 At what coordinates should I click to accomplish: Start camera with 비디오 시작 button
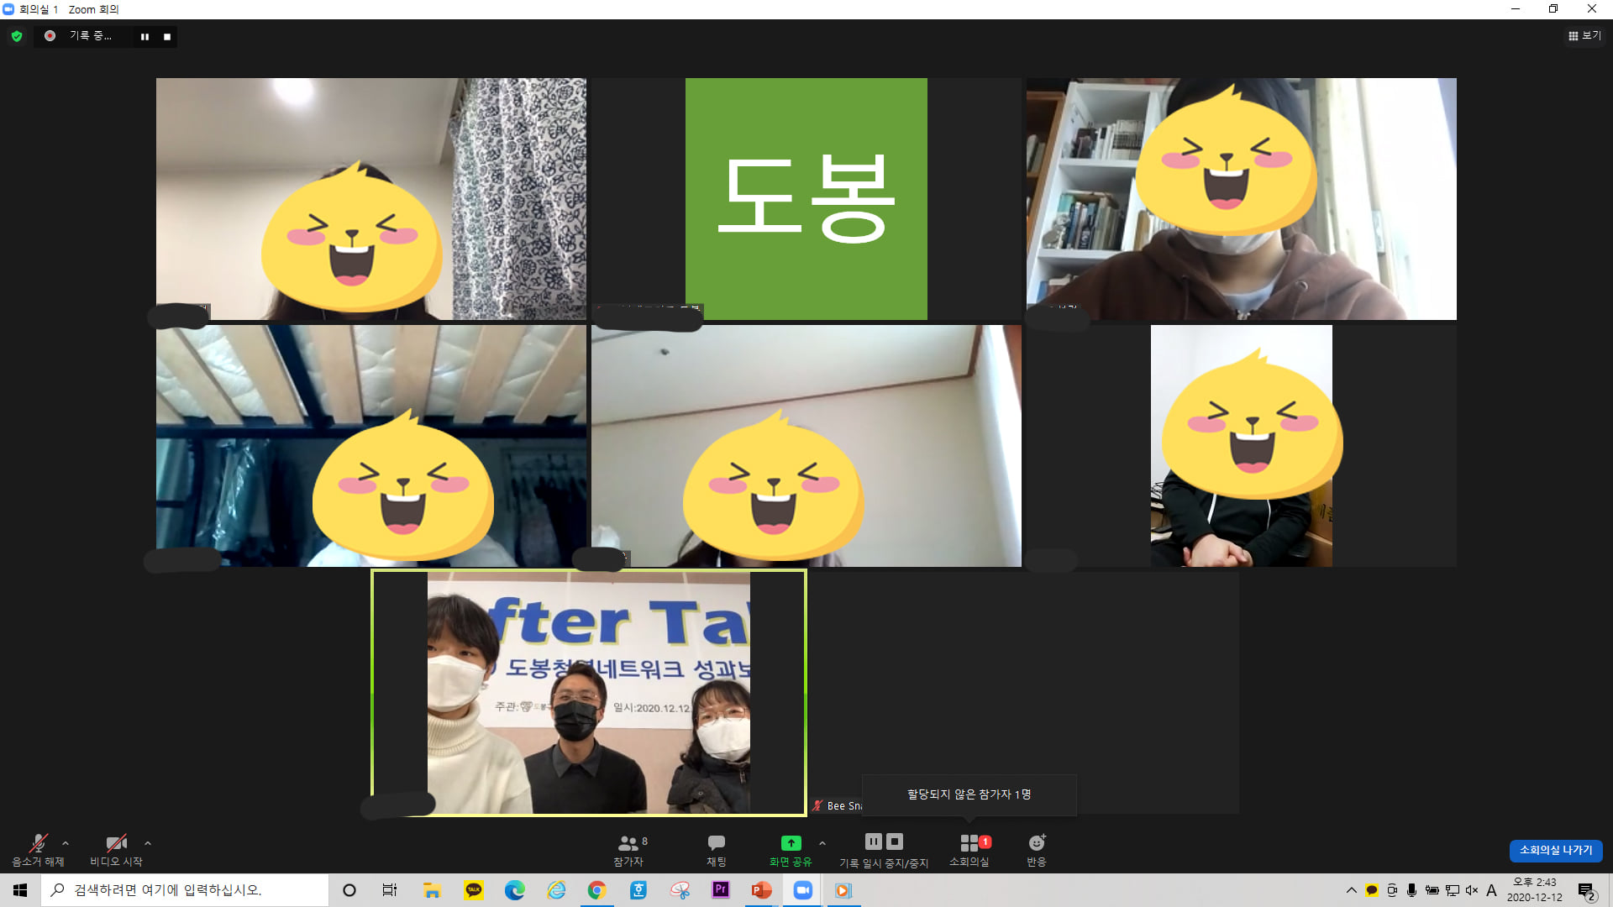[x=116, y=850]
